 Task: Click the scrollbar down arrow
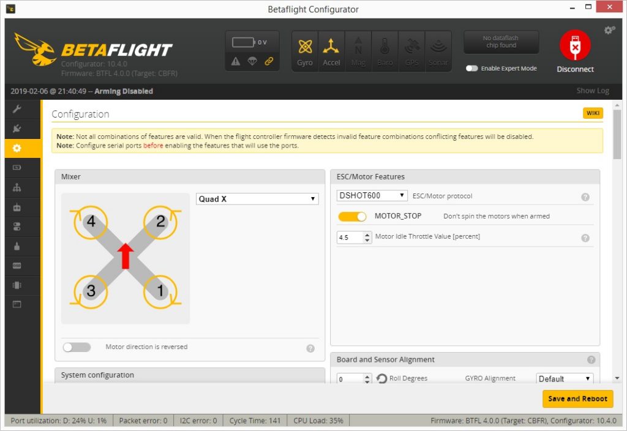(x=617, y=378)
